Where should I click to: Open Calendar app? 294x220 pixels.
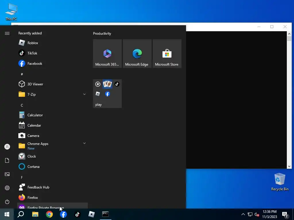(x=53, y=125)
